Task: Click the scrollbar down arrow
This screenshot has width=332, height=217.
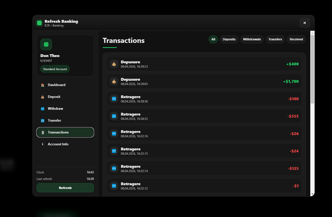Action: click(312, 194)
